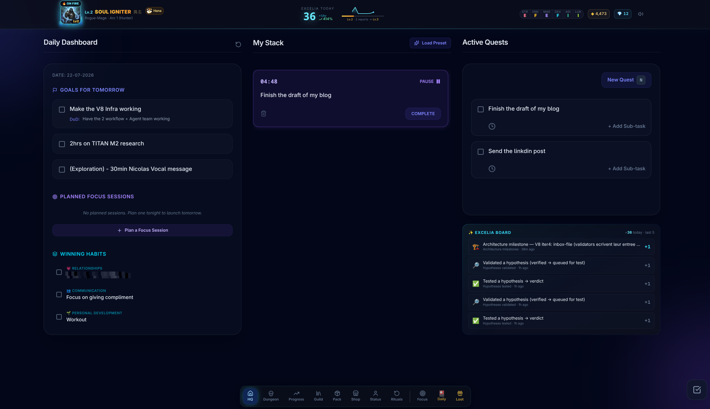
Task: Check the Workout habit box
Action: coord(59,317)
